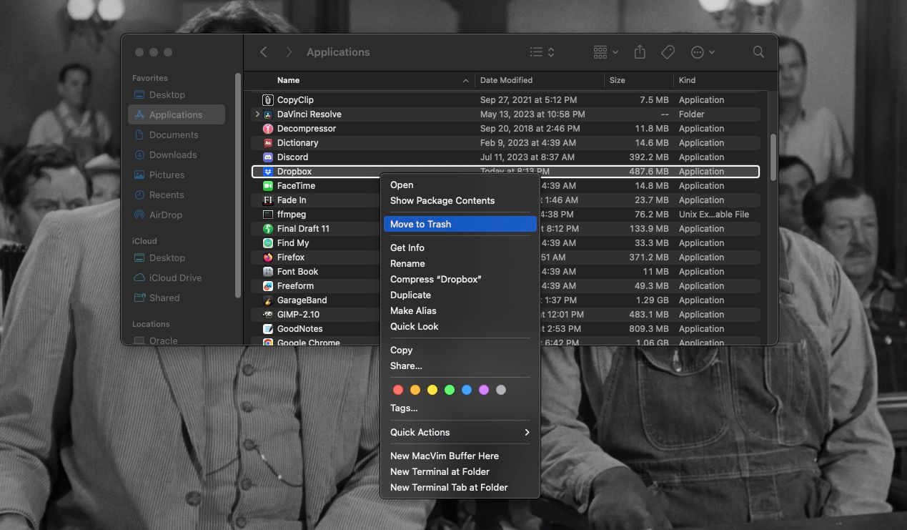Expand the DaVinci Resolve folder disclosure triangle
This screenshot has height=530, width=907.
click(x=257, y=114)
